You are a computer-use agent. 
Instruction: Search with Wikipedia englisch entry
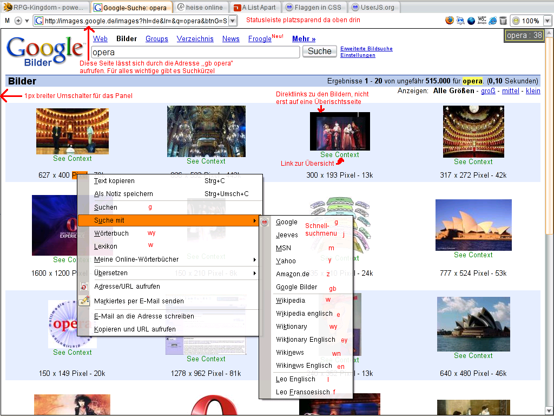click(x=306, y=314)
